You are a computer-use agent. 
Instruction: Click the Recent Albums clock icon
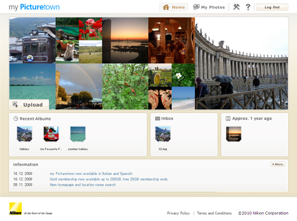click(x=16, y=118)
